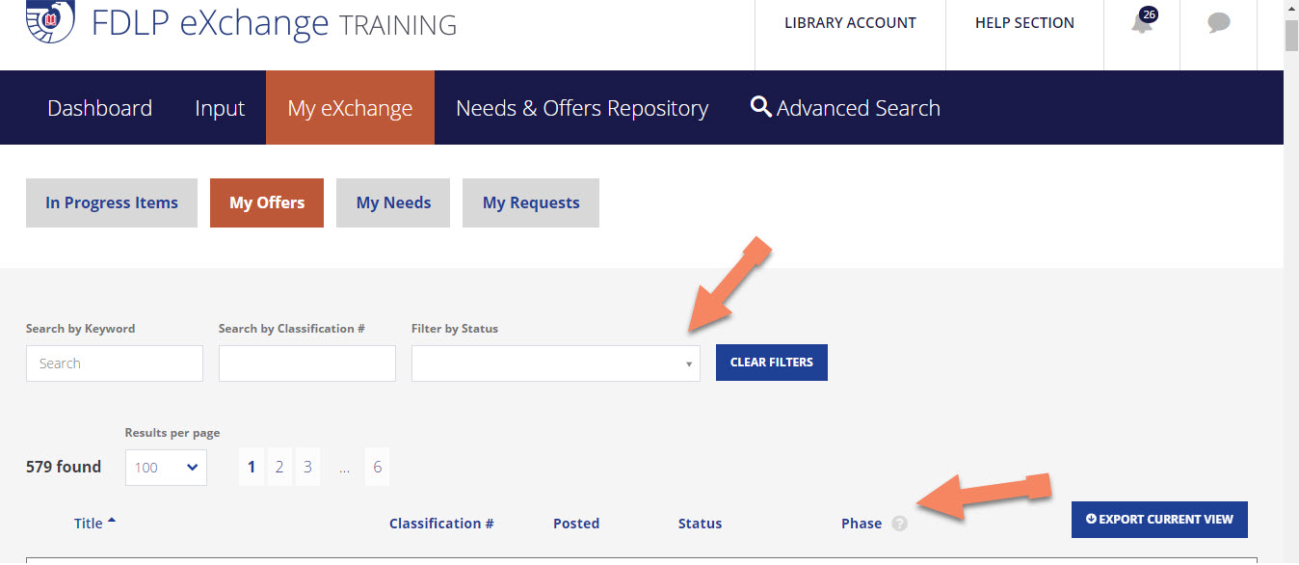Switch to the My Needs tab

[393, 202]
